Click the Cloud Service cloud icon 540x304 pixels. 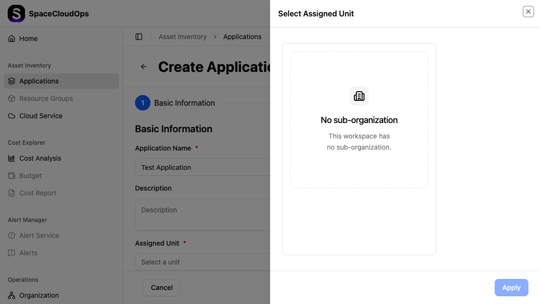pos(12,116)
